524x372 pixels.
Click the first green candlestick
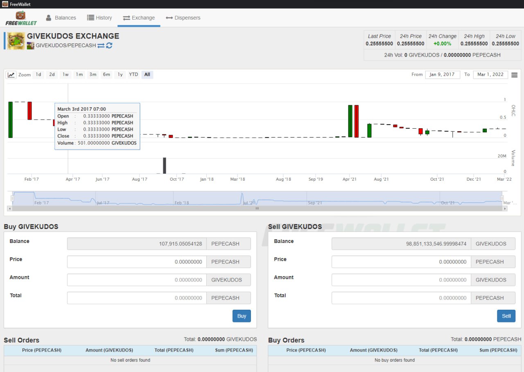(11, 120)
